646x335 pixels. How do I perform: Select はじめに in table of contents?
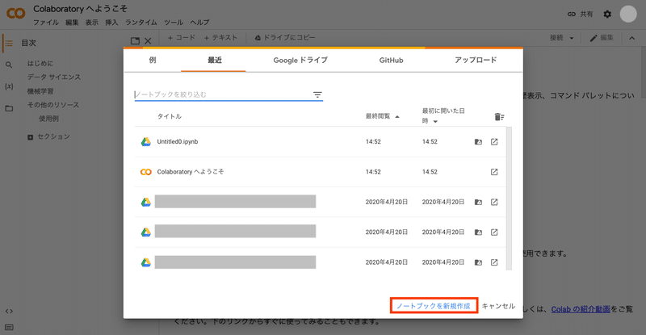pyautogui.click(x=40, y=64)
